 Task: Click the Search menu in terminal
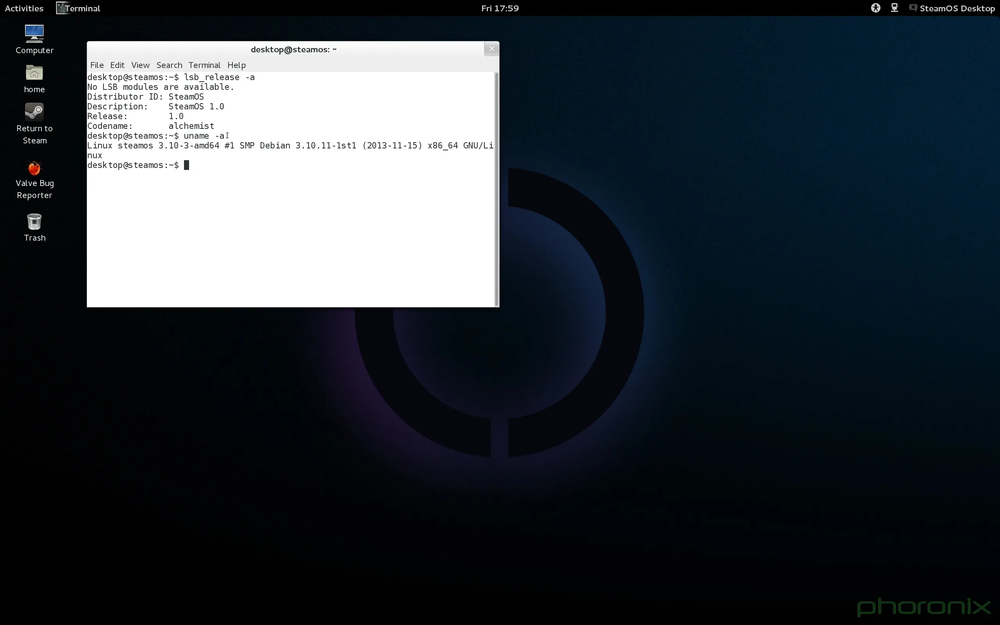169,65
